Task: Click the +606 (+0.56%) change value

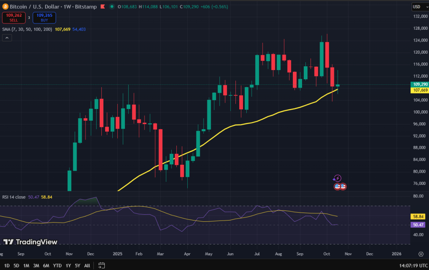Action: click(214, 7)
